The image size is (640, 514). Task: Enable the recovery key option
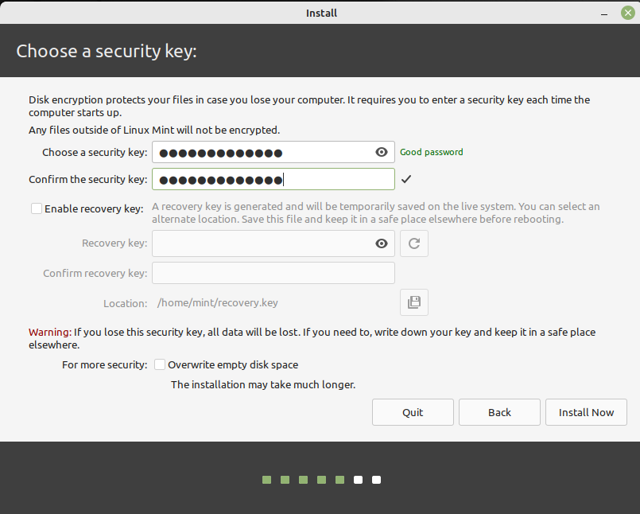(36, 208)
